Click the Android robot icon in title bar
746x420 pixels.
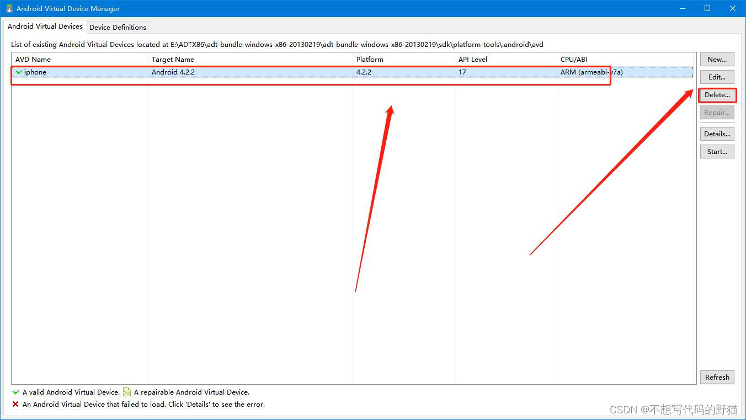click(8, 8)
